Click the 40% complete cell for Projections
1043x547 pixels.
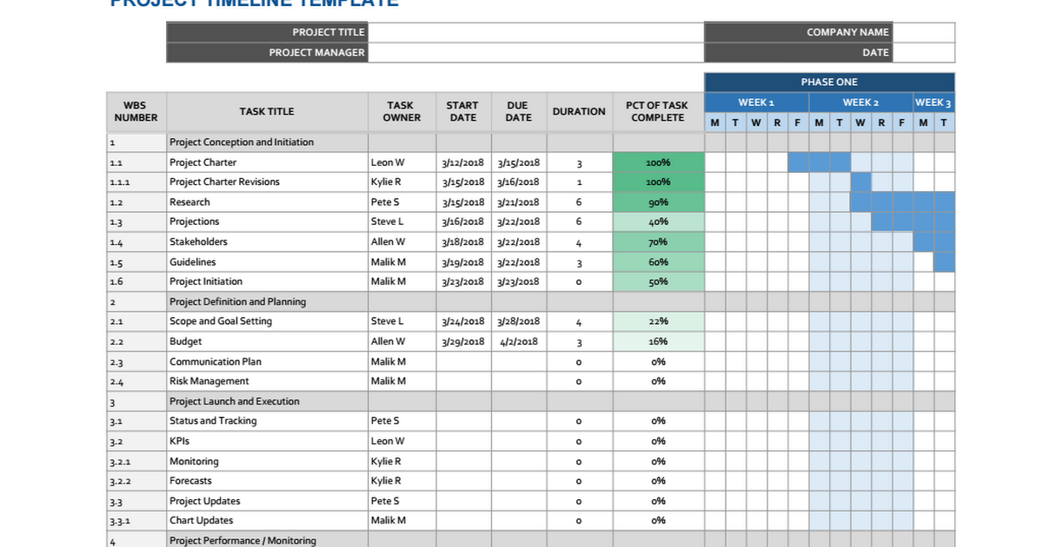658,222
